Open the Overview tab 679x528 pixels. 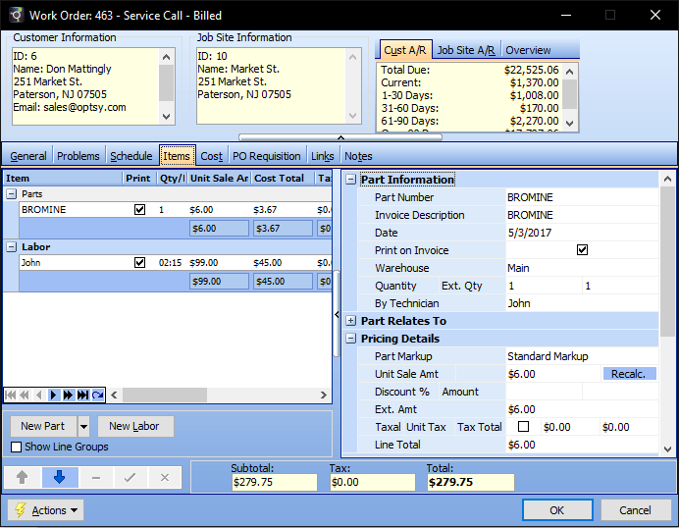528,50
